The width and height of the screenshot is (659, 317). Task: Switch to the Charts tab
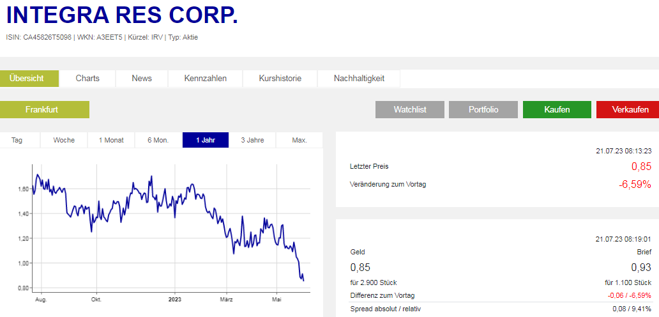[x=87, y=79]
